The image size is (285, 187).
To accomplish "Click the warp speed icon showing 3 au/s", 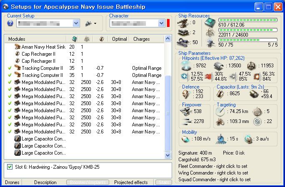I will point(249,139).
